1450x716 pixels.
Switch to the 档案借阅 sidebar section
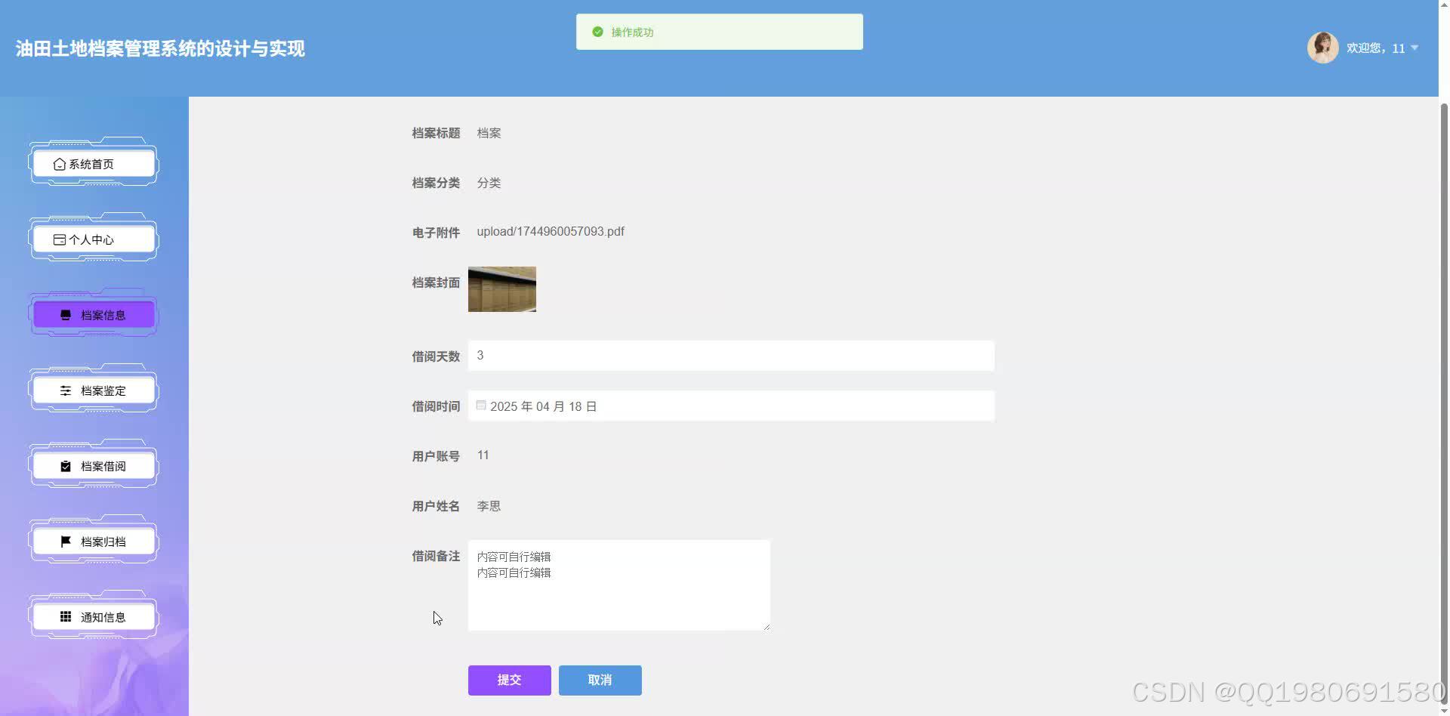coord(93,465)
